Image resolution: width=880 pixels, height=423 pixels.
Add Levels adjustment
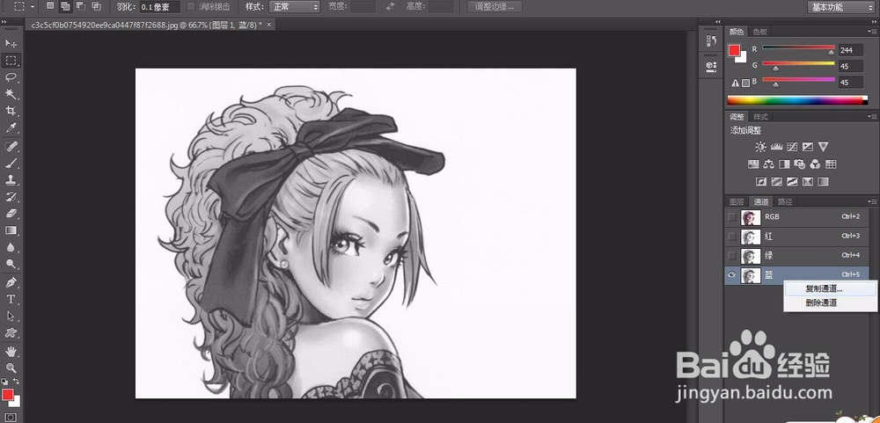(777, 147)
